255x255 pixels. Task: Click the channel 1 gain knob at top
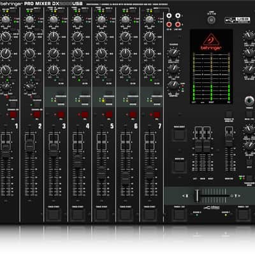[6, 20]
